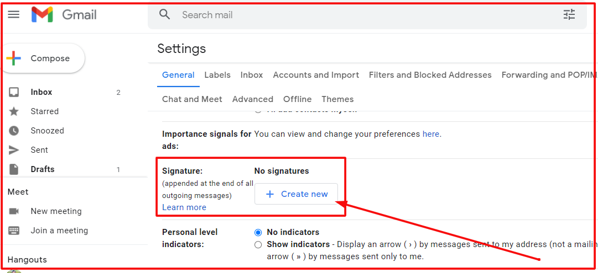The width and height of the screenshot is (598, 273).
Task: Select the Show indicators radio button
Action: 258,244
